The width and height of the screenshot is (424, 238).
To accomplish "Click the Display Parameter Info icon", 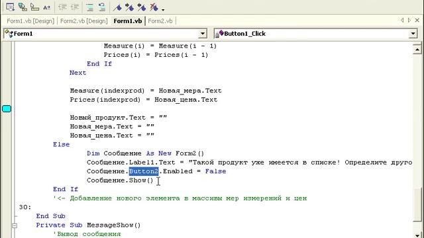I will (23, 7).
